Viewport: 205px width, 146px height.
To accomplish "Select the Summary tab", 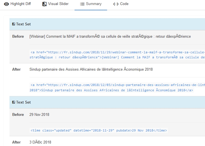I will [91, 4].
